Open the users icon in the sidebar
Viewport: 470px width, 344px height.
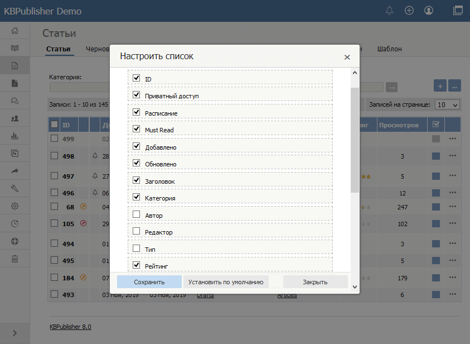14,118
